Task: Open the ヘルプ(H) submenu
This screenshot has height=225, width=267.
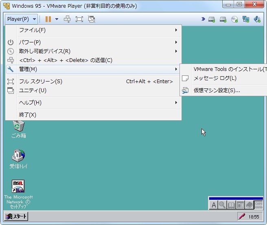Action: click(94, 103)
